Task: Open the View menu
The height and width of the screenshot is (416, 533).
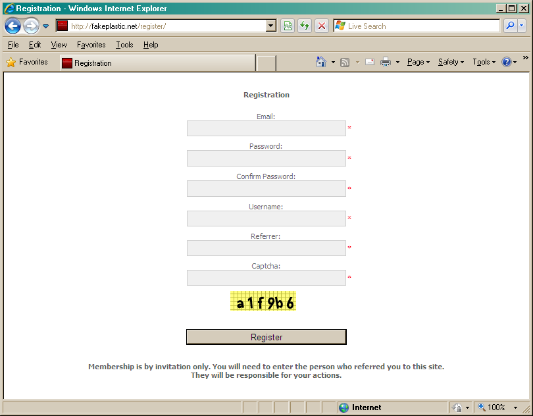Action: click(59, 45)
